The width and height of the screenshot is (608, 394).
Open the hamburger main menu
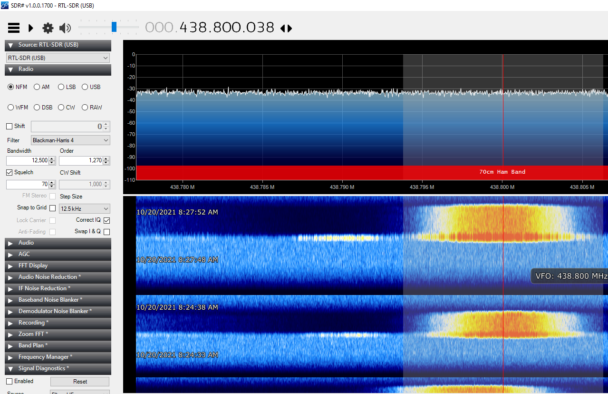(x=14, y=28)
